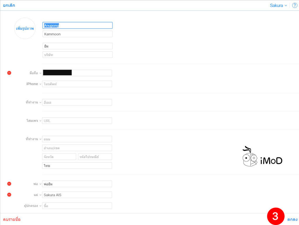Open the iPhone phone label dropdown

tap(34, 84)
